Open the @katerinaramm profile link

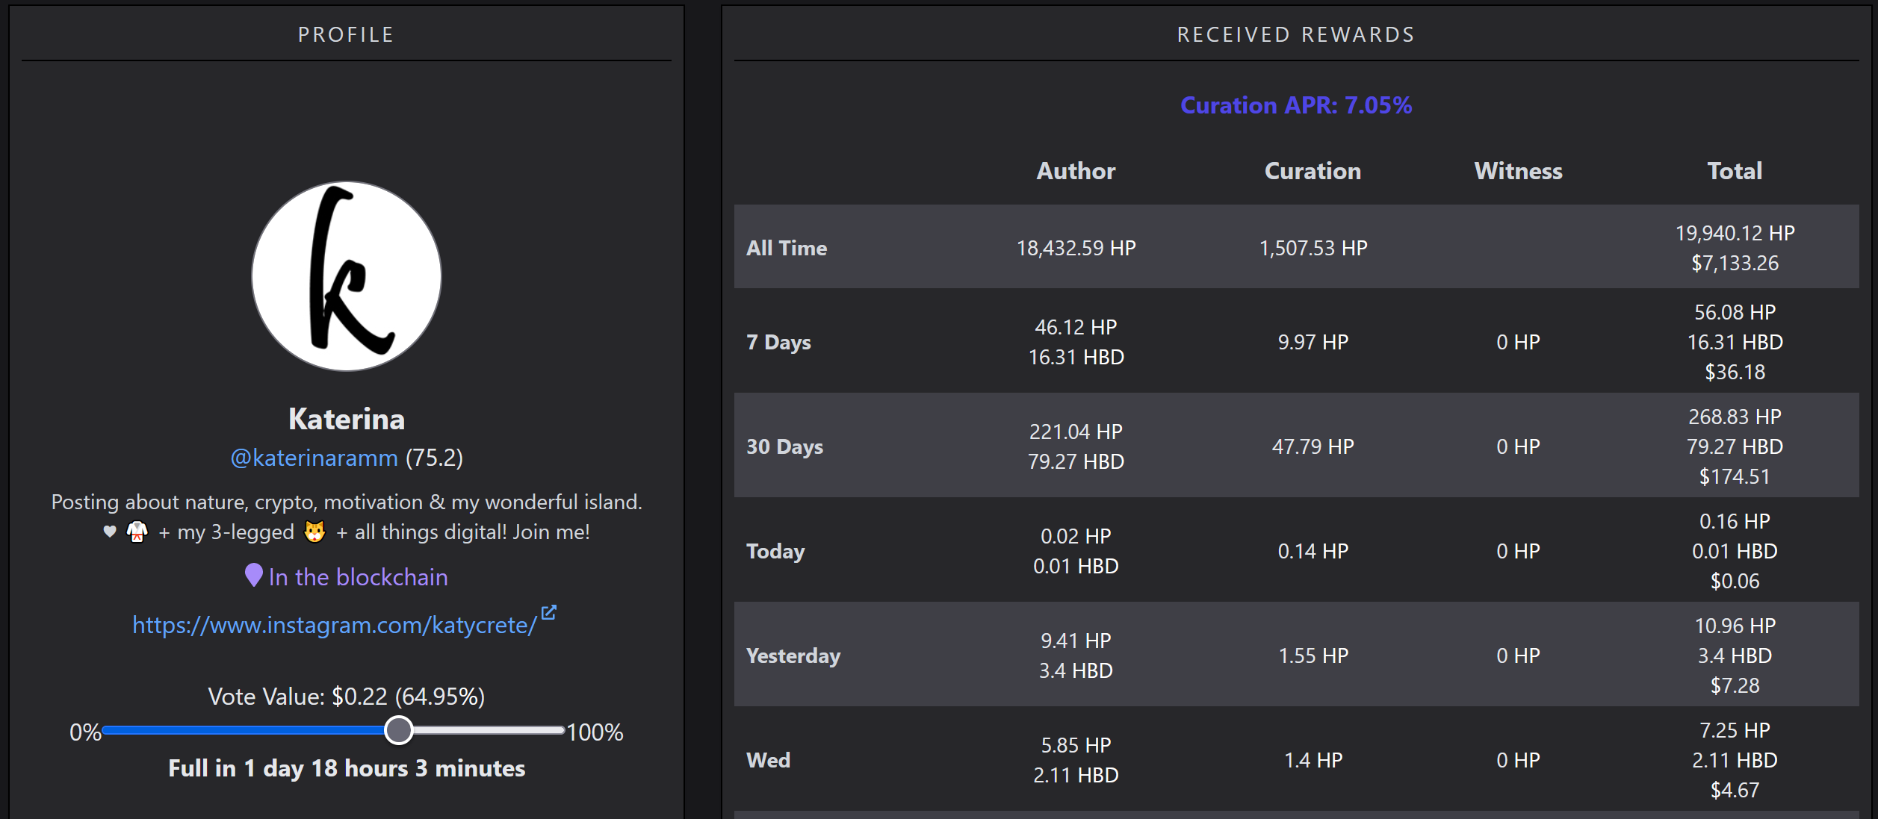[x=314, y=457]
